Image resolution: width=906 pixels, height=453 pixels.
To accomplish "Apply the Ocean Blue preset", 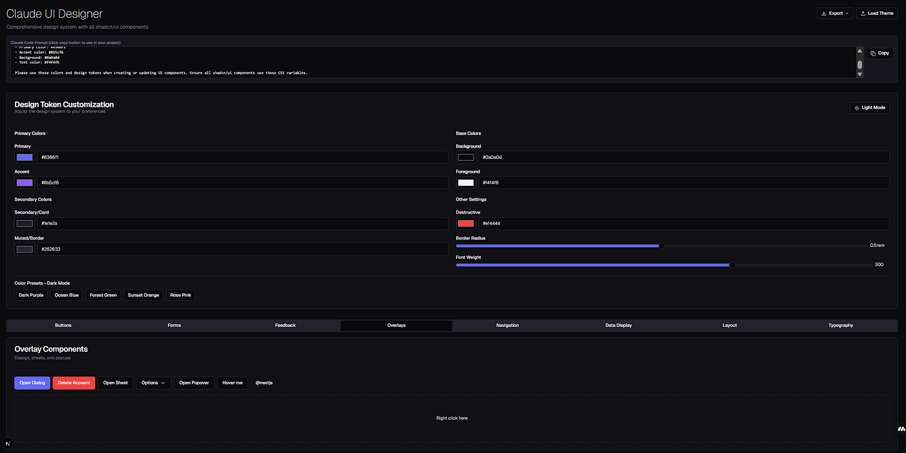I will tap(67, 295).
